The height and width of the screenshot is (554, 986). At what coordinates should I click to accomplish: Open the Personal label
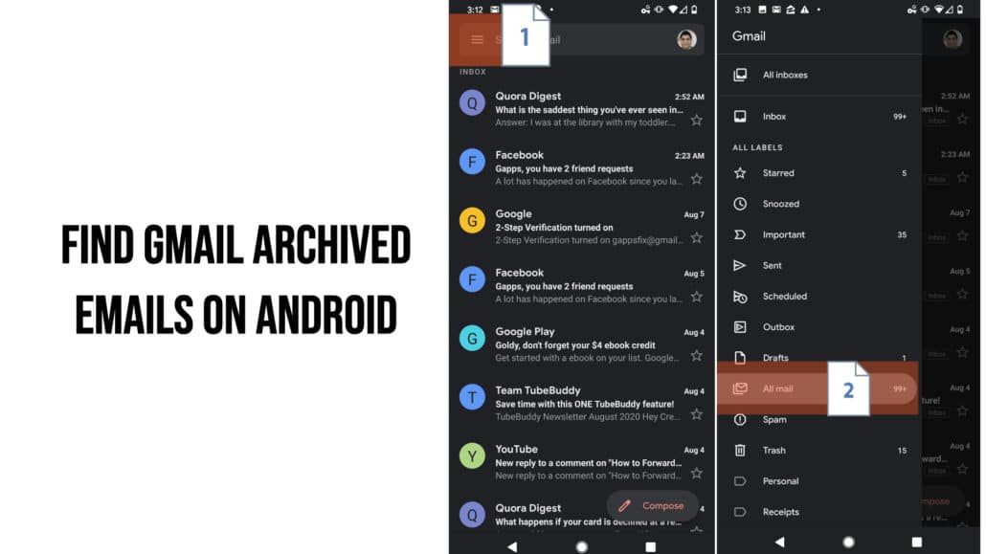[x=818, y=481]
